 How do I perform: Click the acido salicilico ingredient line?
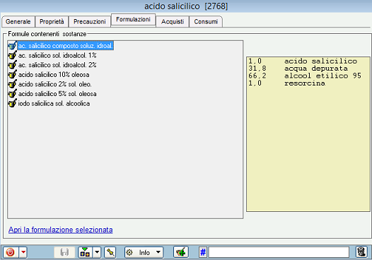pyautogui.click(x=303, y=61)
